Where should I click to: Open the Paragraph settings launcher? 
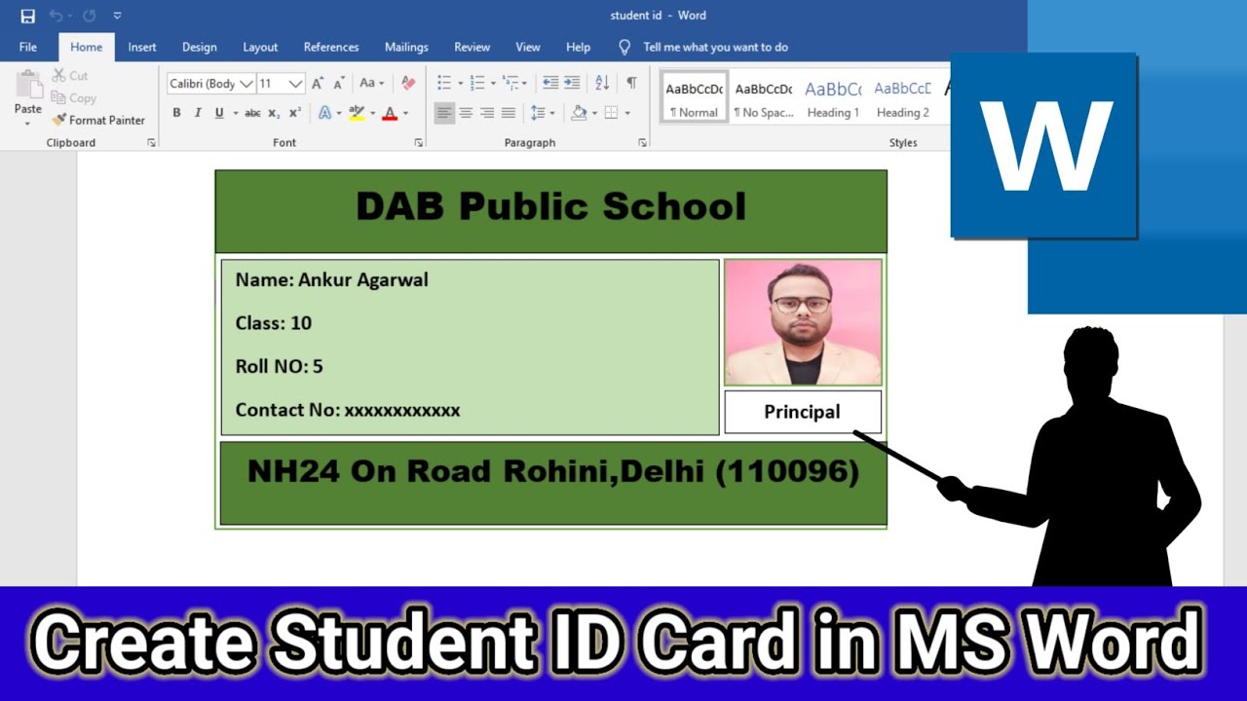click(x=642, y=143)
